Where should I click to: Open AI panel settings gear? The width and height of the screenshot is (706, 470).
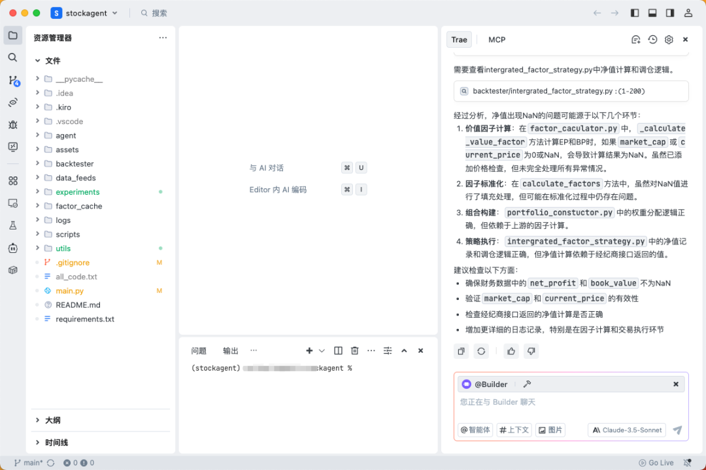click(x=669, y=40)
